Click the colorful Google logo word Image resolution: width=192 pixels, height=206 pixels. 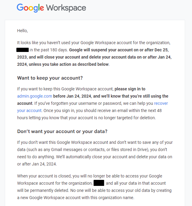point(30,8)
